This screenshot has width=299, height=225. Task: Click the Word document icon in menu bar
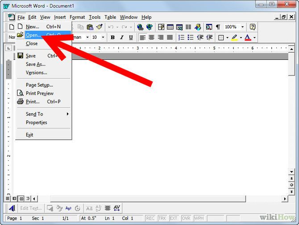(x=11, y=17)
